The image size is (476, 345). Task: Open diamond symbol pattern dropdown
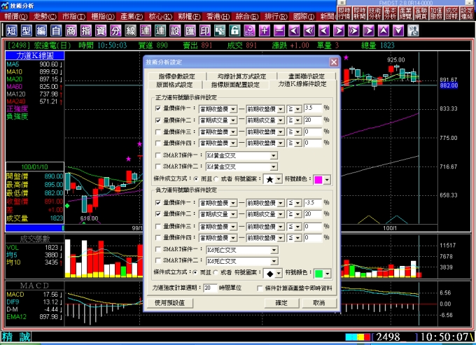coord(279,273)
